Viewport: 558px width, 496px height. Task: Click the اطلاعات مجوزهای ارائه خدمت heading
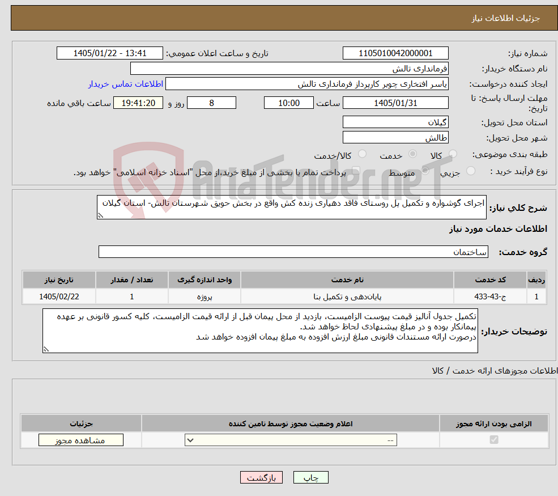[x=495, y=371]
